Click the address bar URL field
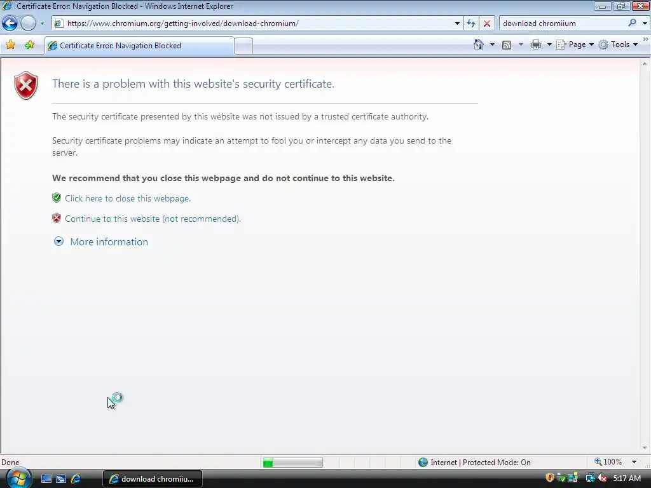 [257, 24]
